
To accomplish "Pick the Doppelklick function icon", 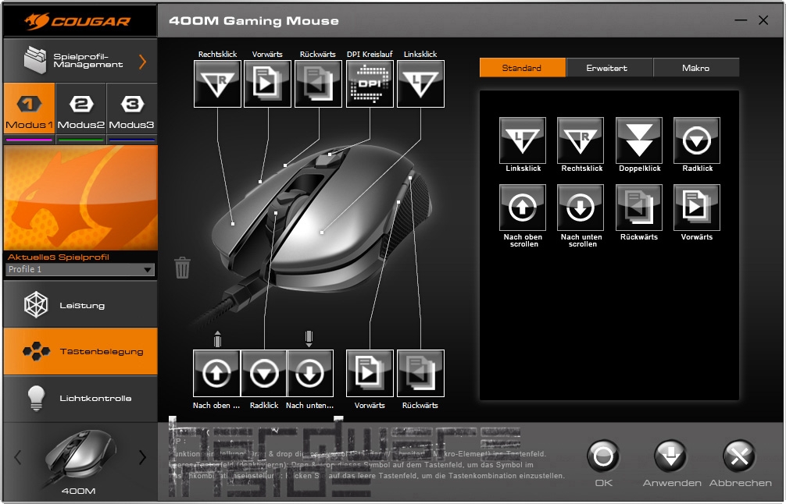I will point(638,140).
